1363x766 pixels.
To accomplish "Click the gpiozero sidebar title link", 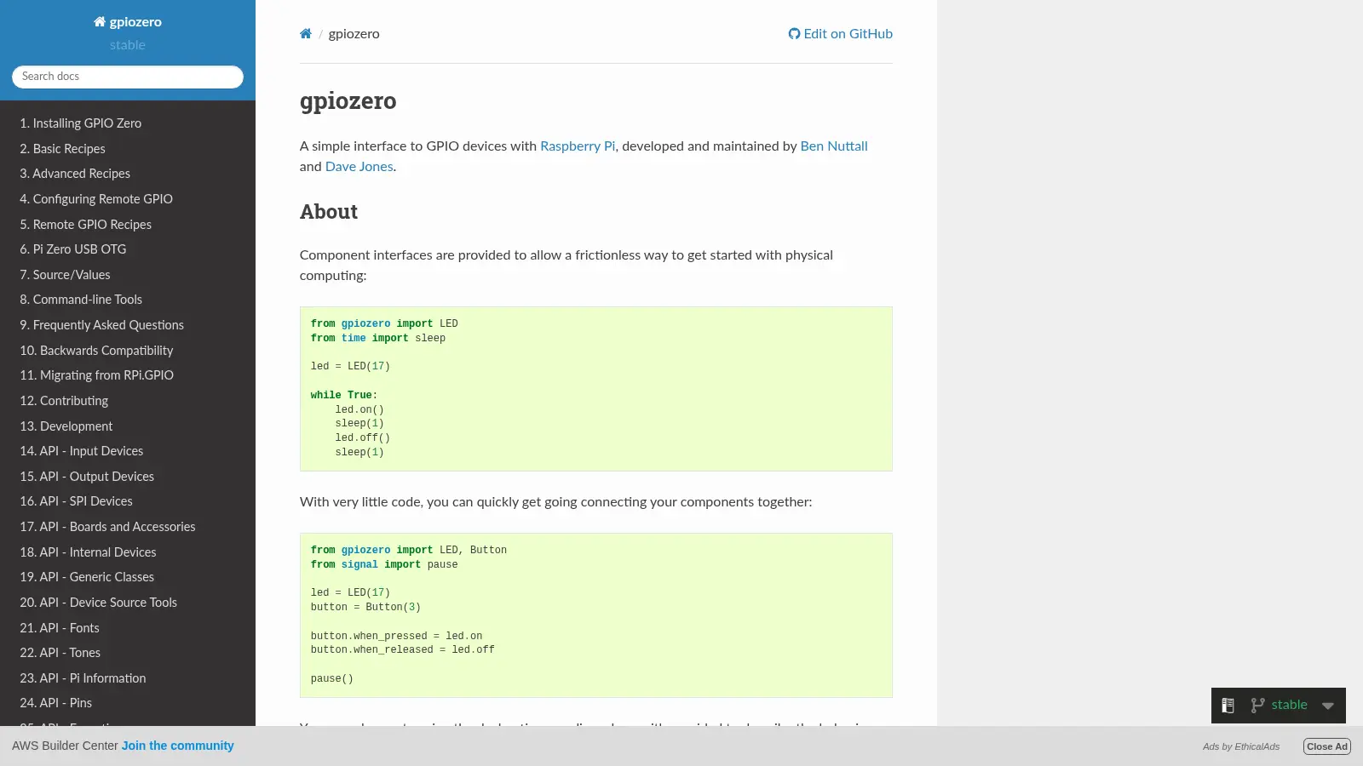I will 128,22.
